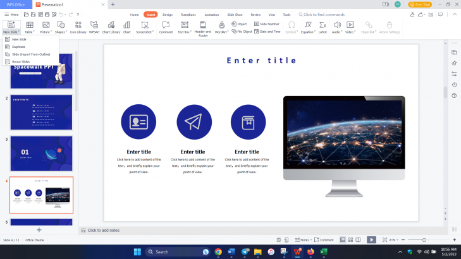The height and width of the screenshot is (259, 461).
Task: Choose Duplicate from the dropdown menu
Action: (30, 47)
